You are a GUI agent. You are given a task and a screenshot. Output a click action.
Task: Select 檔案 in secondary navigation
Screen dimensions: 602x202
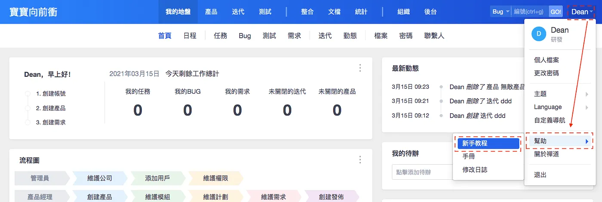tap(381, 36)
